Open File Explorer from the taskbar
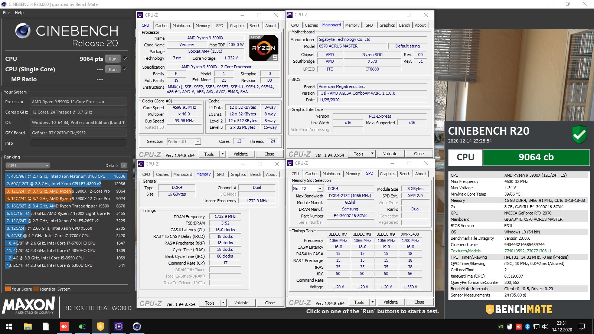The width and height of the screenshot is (594, 334). tap(27, 327)
